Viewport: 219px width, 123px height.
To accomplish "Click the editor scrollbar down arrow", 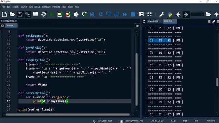I will tap(137, 110).
